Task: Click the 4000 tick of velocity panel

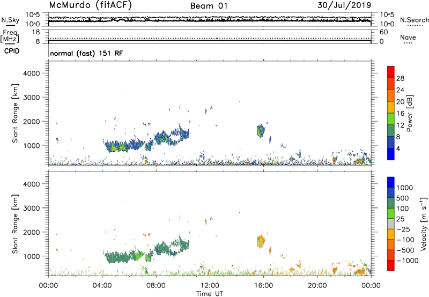Action: (32, 184)
